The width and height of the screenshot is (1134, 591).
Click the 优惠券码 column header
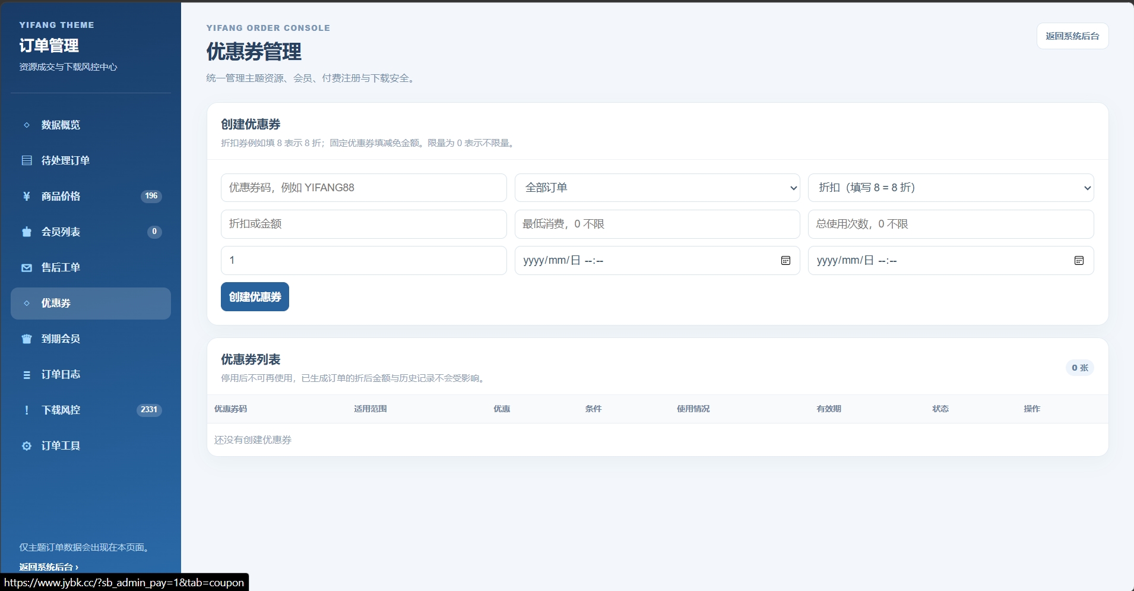click(x=230, y=409)
